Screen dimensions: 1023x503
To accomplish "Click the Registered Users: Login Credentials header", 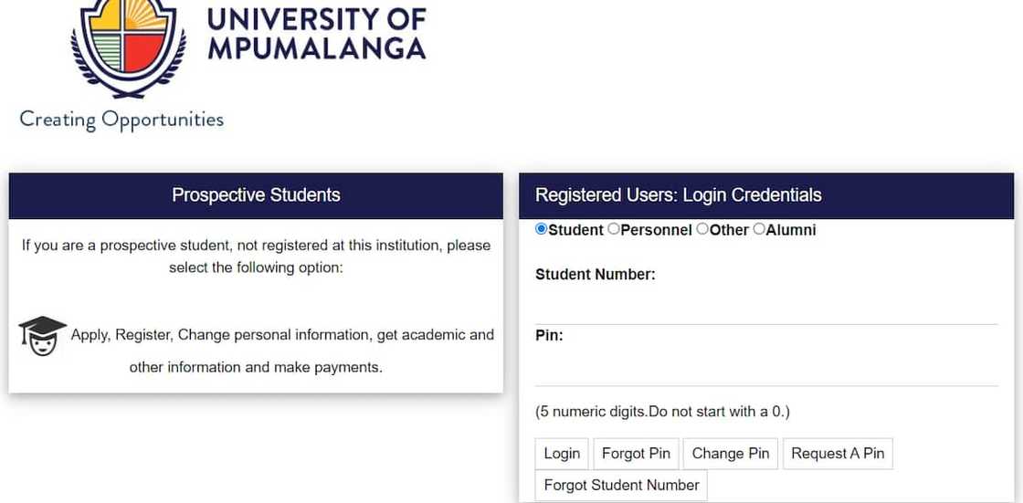I will pyautogui.click(x=679, y=195).
